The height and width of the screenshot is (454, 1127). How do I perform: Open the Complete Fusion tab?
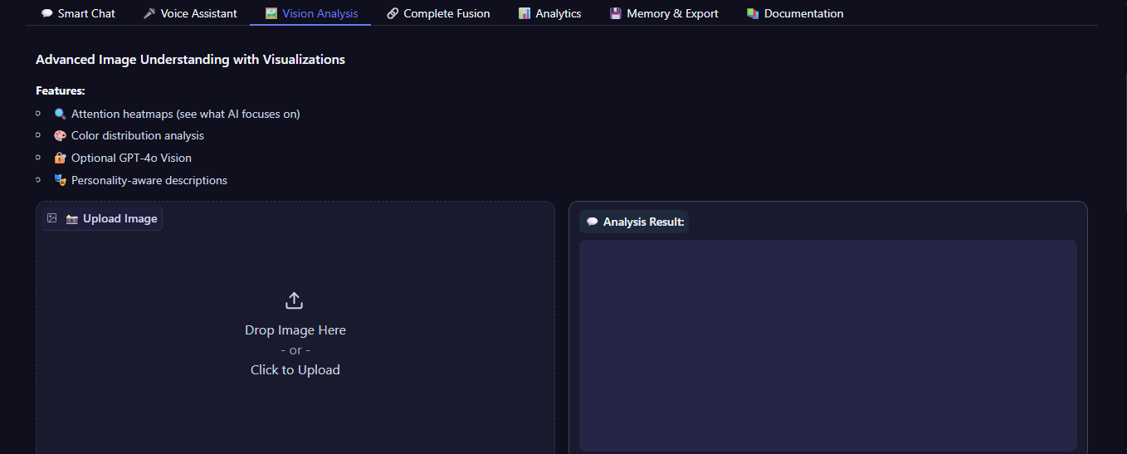(438, 13)
